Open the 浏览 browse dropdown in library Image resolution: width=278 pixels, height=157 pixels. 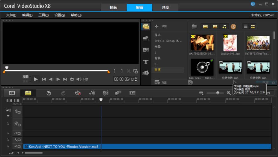157,83
